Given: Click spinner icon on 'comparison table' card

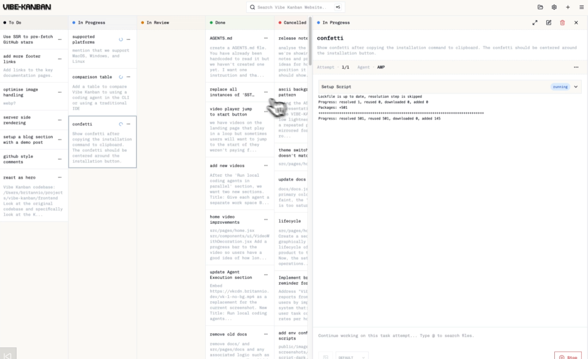Looking at the screenshot, I should click(121, 76).
